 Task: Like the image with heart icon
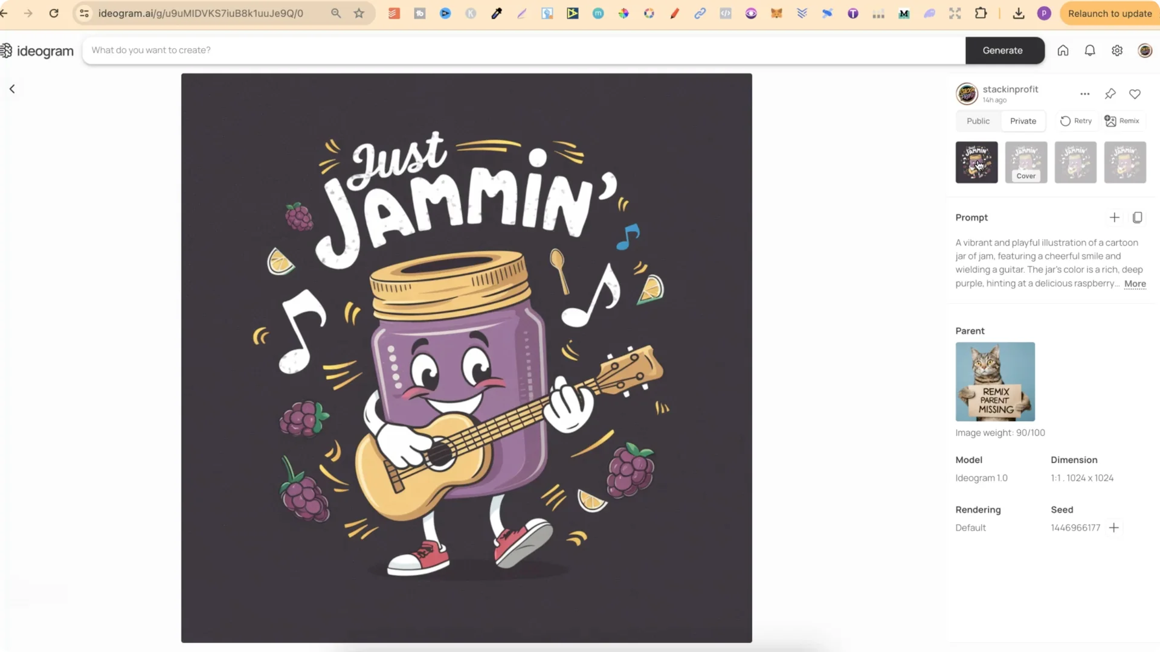pos(1135,94)
